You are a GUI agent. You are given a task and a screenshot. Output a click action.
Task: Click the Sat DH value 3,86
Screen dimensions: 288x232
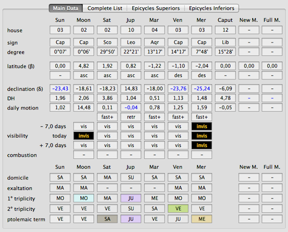coord(107,98)
